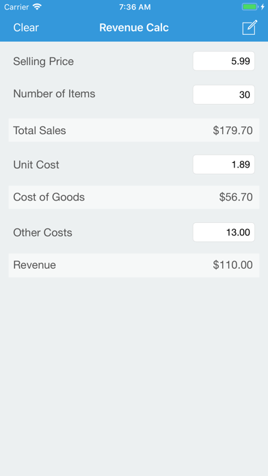Tap the Cost of Goods row label

[x=49, y=198]
